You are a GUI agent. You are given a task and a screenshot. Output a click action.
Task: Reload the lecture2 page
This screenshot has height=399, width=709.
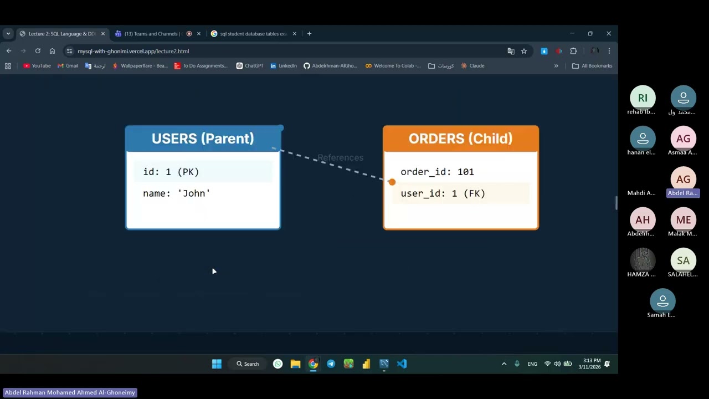pos(38,51)
